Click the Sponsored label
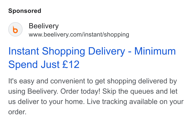 (25, 11)
